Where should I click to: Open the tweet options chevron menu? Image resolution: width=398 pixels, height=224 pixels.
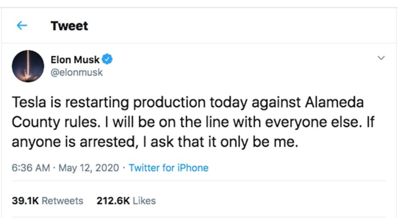tap(381, 58)
